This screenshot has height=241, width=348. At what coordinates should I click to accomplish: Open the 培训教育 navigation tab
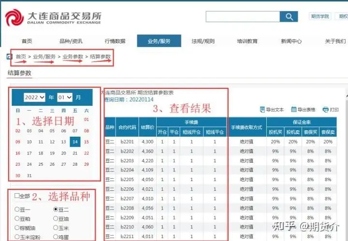tap(247, 41)
